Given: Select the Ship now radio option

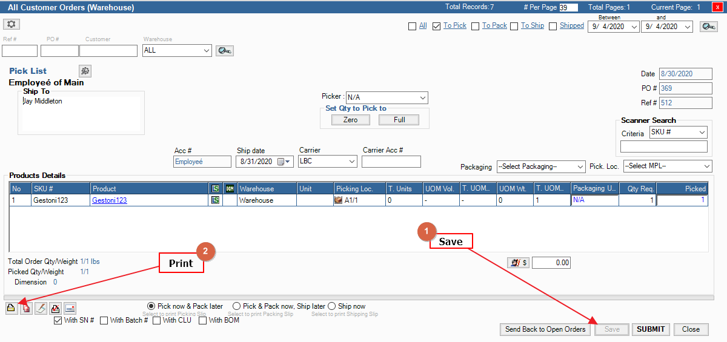Looking at the screenshot, I should click(x=331, y=306).
